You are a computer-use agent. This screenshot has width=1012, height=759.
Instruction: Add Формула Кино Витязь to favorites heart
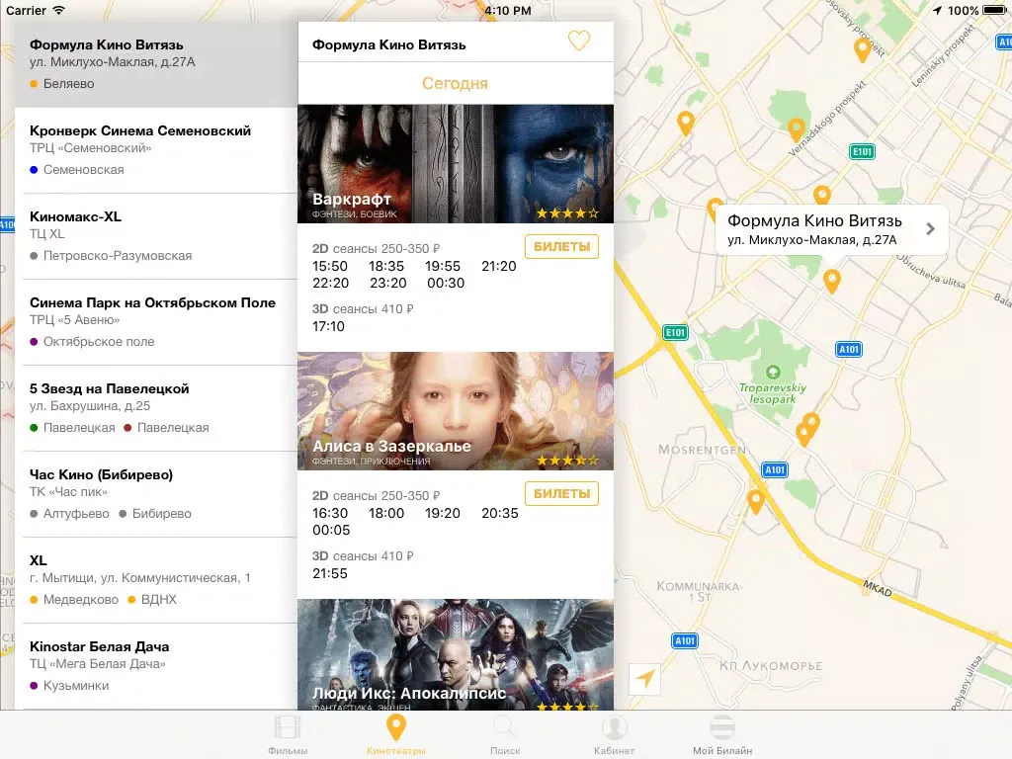pos(579,42)
